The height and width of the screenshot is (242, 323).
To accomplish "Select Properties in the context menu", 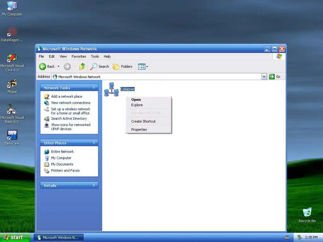I will [148, 130].
